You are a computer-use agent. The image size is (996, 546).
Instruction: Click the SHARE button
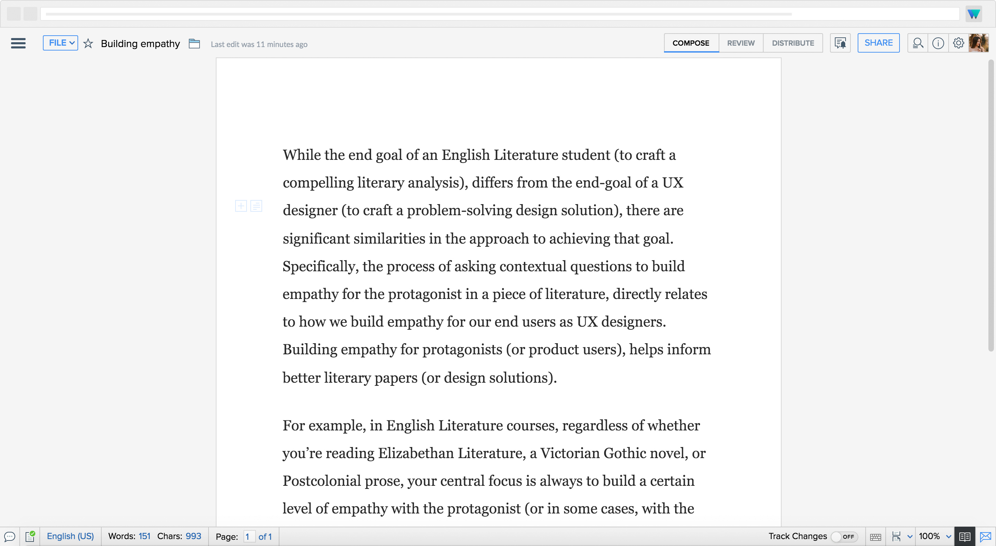(x=878, y=42)
